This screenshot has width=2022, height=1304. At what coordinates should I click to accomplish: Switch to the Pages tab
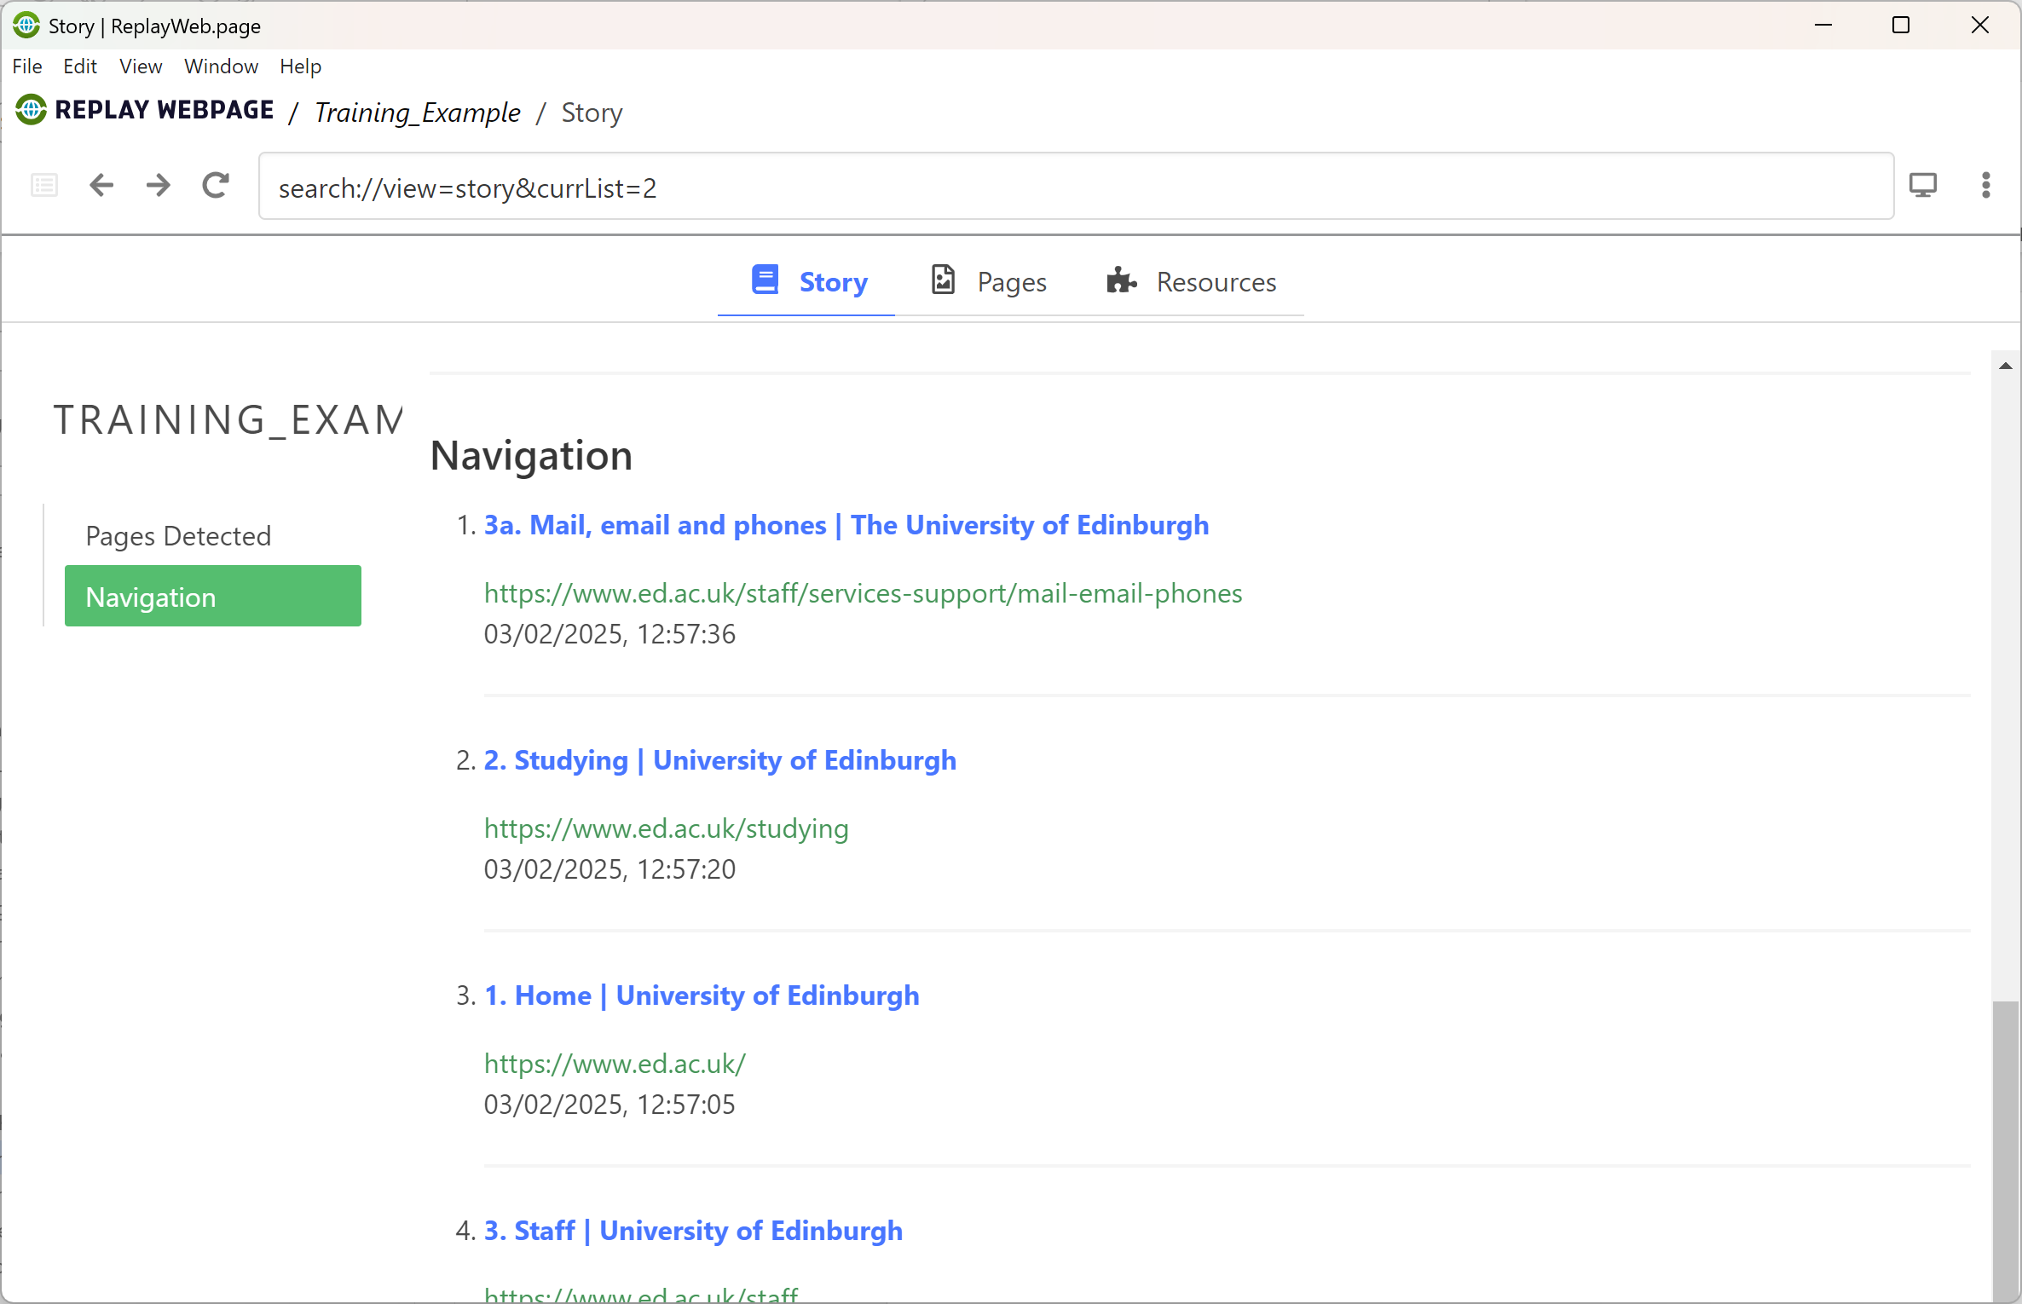pyautogui.click(x=988, y=281)
